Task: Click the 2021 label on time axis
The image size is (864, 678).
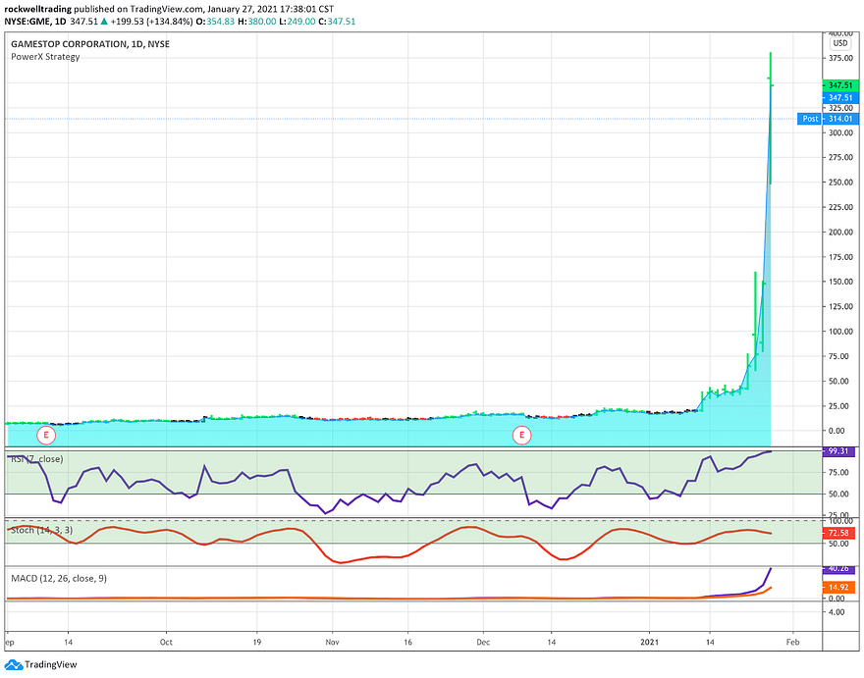Action: pos(649,643)
